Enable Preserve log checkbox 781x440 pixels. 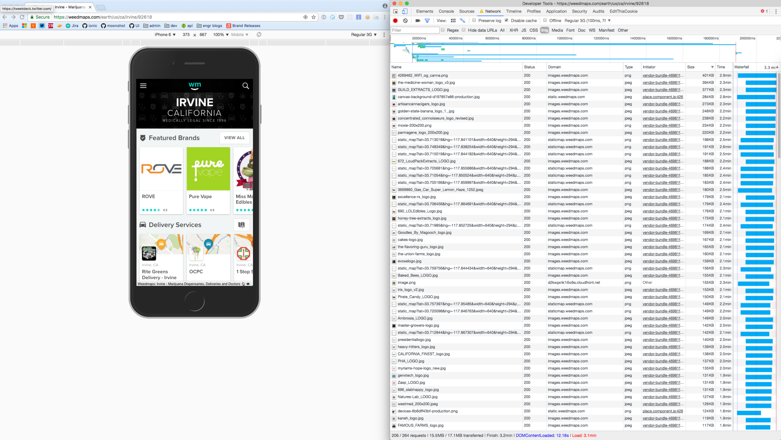[474, 21]
